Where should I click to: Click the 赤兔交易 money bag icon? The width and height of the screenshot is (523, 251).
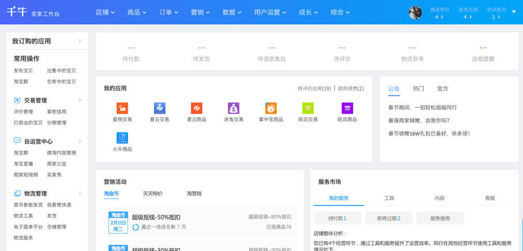pyautogui.click(x=234, y=108)
